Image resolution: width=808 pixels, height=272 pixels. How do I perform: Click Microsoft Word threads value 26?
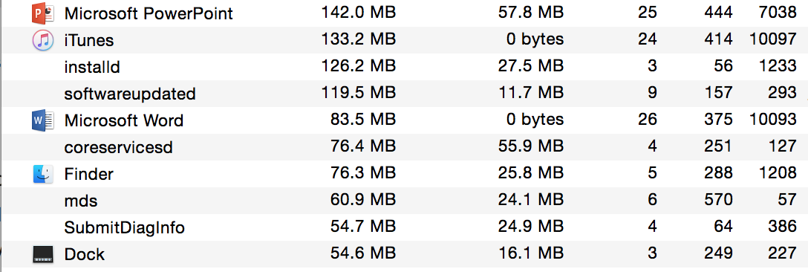coord(648,120)
